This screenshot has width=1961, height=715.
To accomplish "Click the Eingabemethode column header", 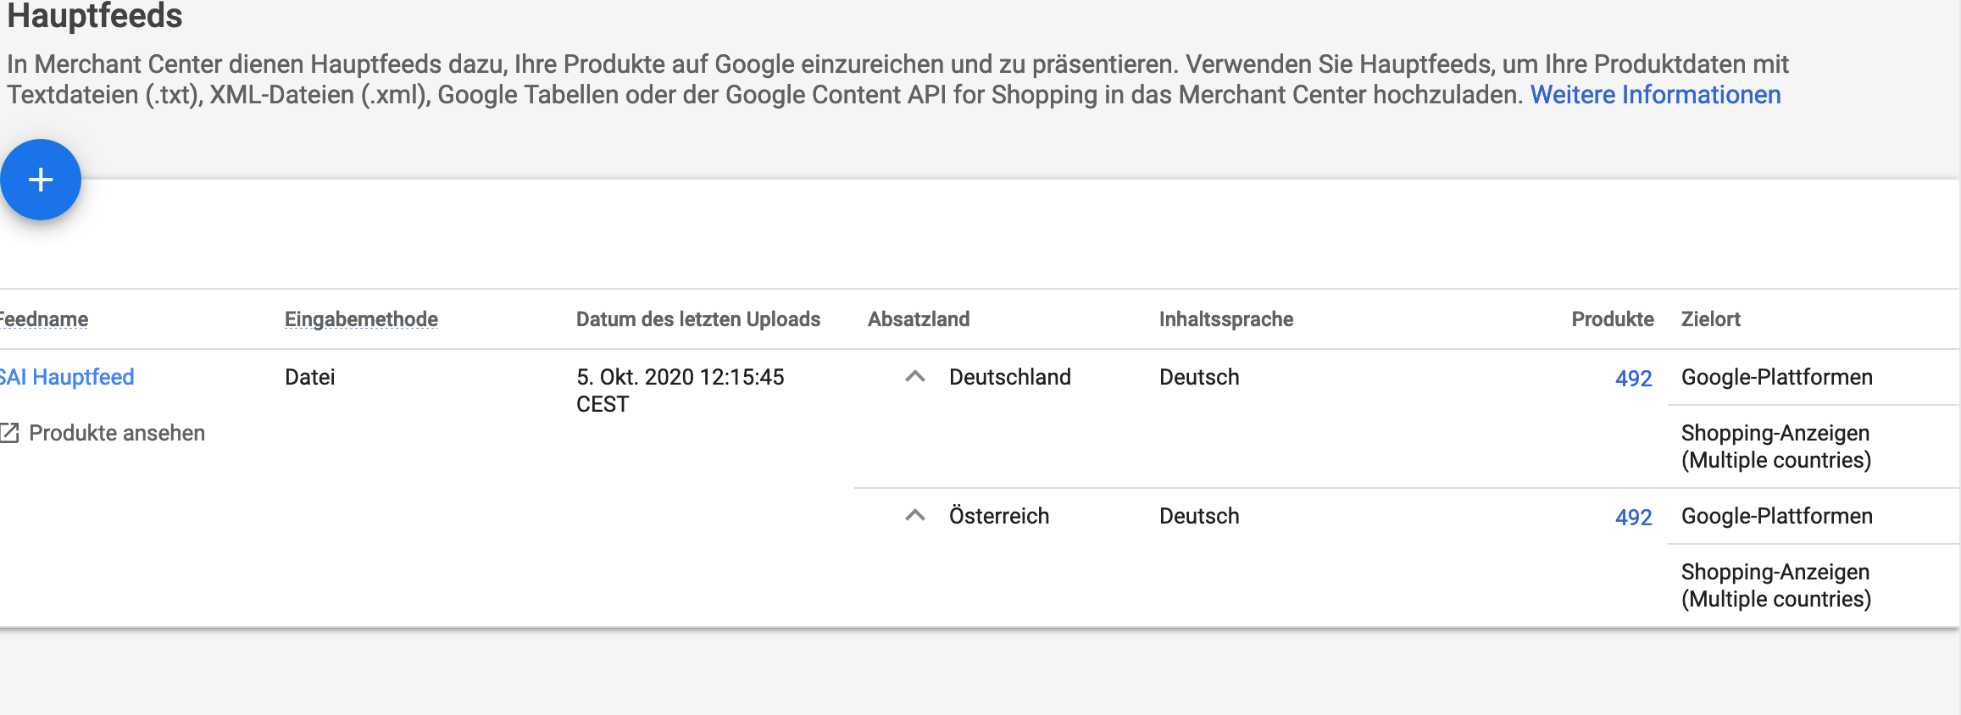I will [361, 319].
